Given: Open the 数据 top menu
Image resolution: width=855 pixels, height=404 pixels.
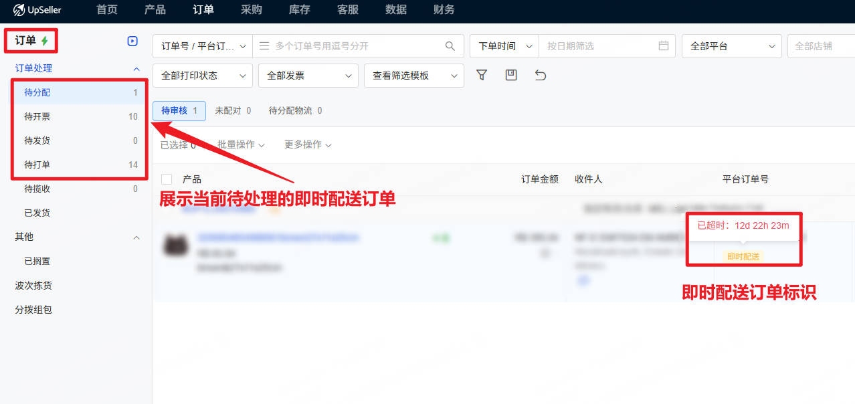Looking at the screenshot, I should coord(395,10).
